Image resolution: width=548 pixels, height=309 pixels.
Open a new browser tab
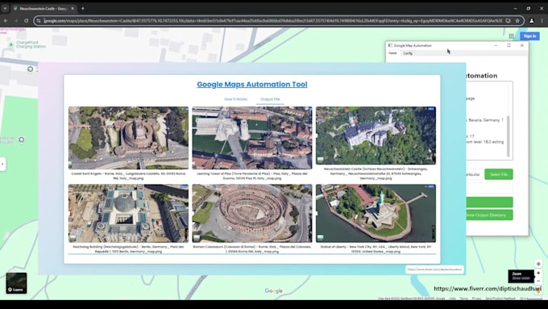coord(83,8)
